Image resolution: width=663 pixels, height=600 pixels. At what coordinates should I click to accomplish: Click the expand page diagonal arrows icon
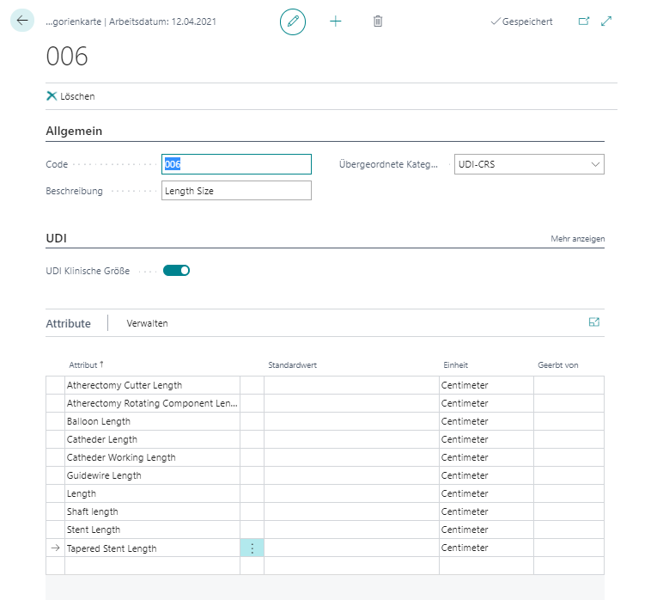(x=606, y=21)
